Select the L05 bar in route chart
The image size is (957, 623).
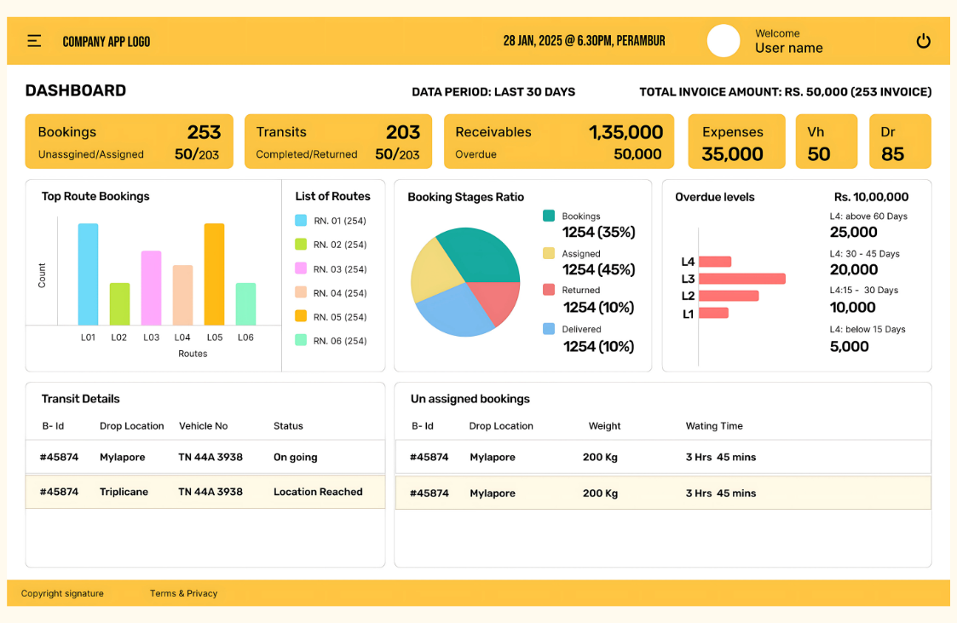[214, 274]
